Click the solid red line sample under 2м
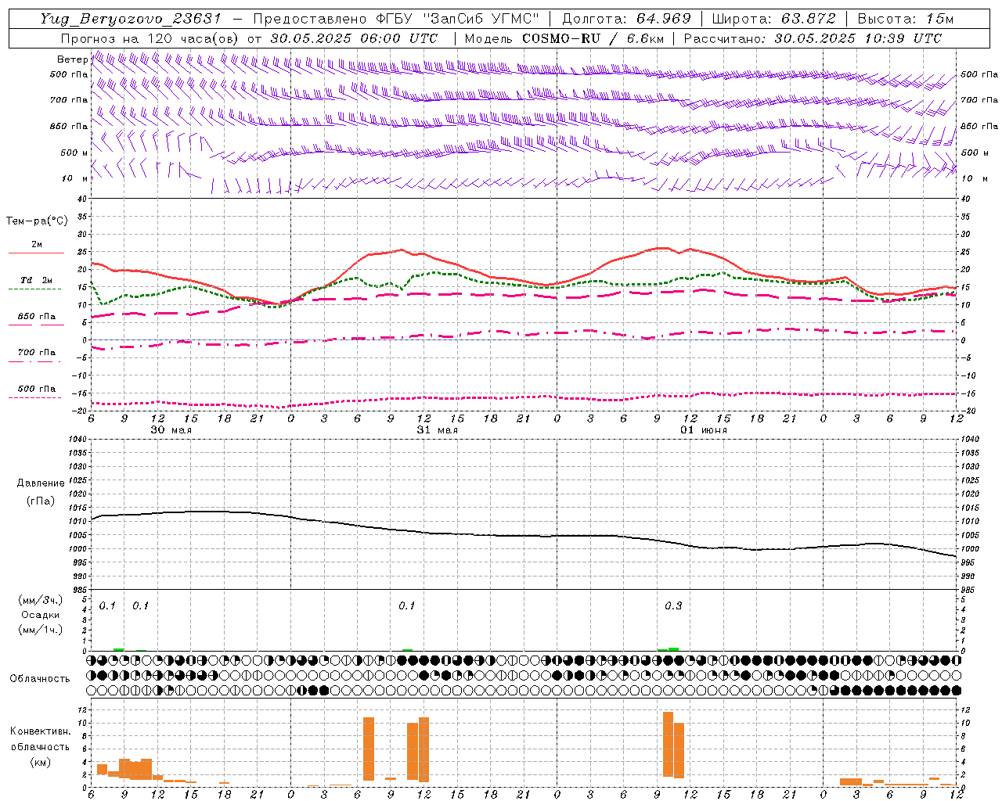This screenshot has height=801, width=1002. pos(36,253)
